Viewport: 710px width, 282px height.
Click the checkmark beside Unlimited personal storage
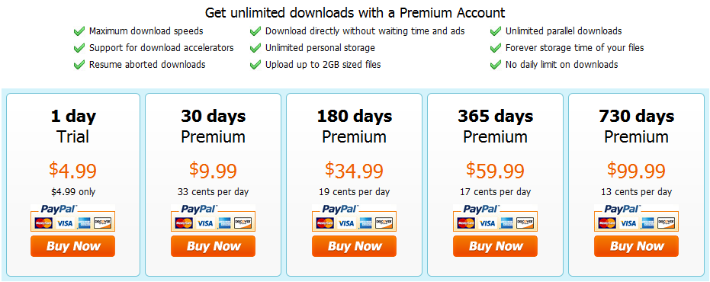coord(255,47)
